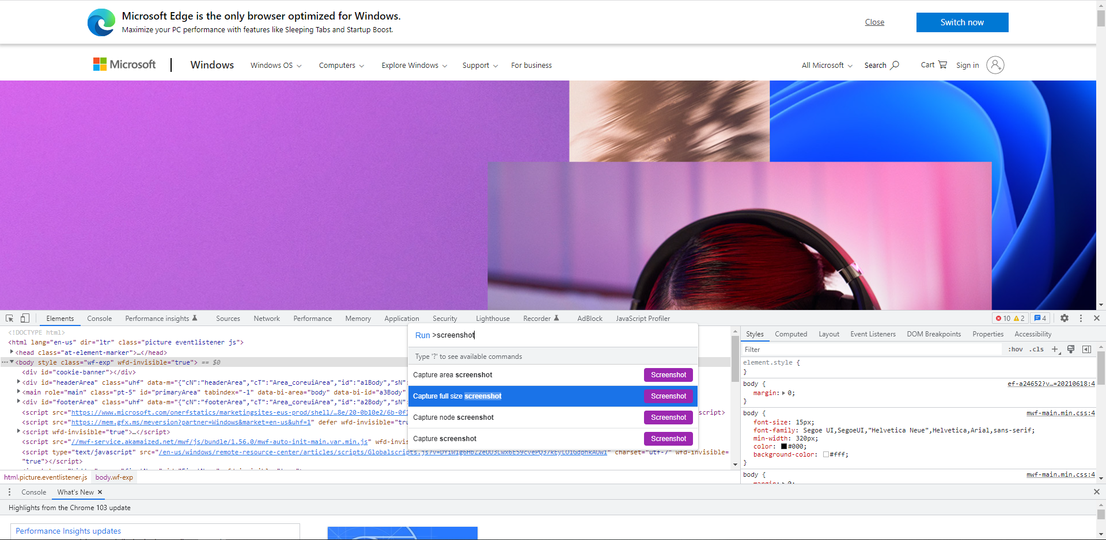1106x540 pixels.
Task: Click the Microsoft Edge logo in banner
Action: click(x=101, y=22)
